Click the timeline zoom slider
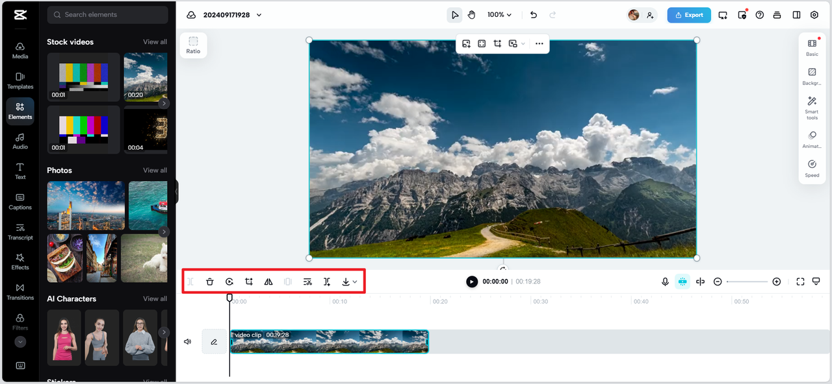Viewport: 832px width, 384px height. click(x=747, y=282)
